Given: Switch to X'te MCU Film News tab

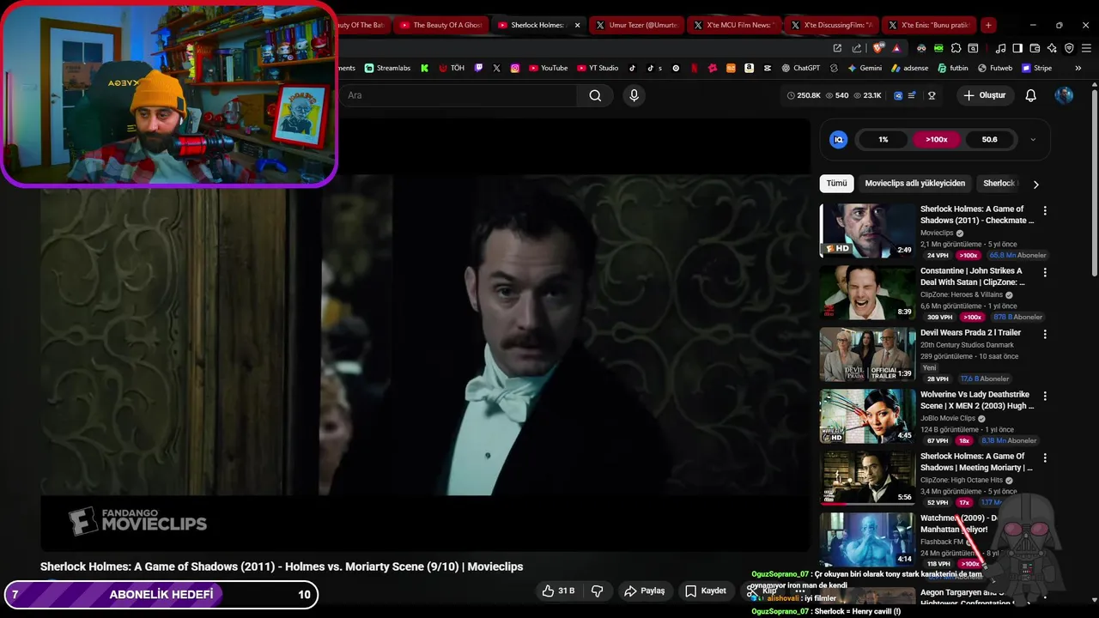Looking at the screenshot, I should 735,25.
